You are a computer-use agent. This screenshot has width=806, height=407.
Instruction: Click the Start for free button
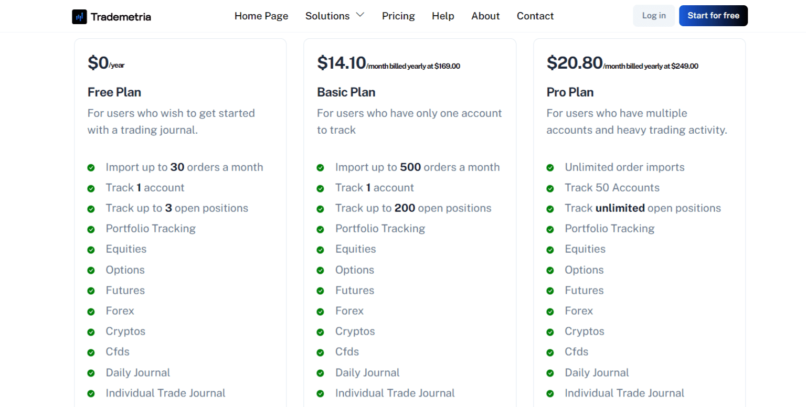coord(713,15)
